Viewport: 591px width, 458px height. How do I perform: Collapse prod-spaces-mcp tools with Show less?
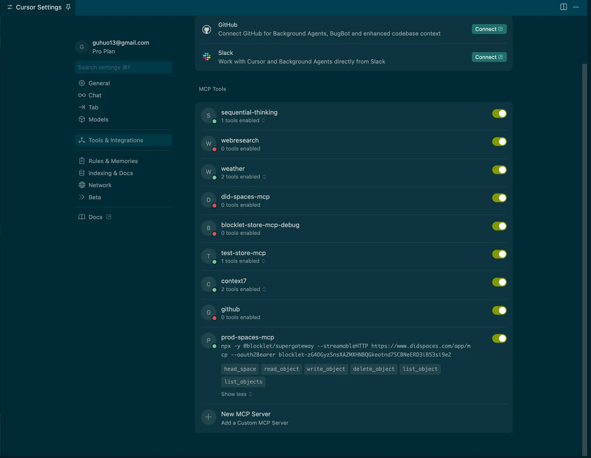[237, 394]
